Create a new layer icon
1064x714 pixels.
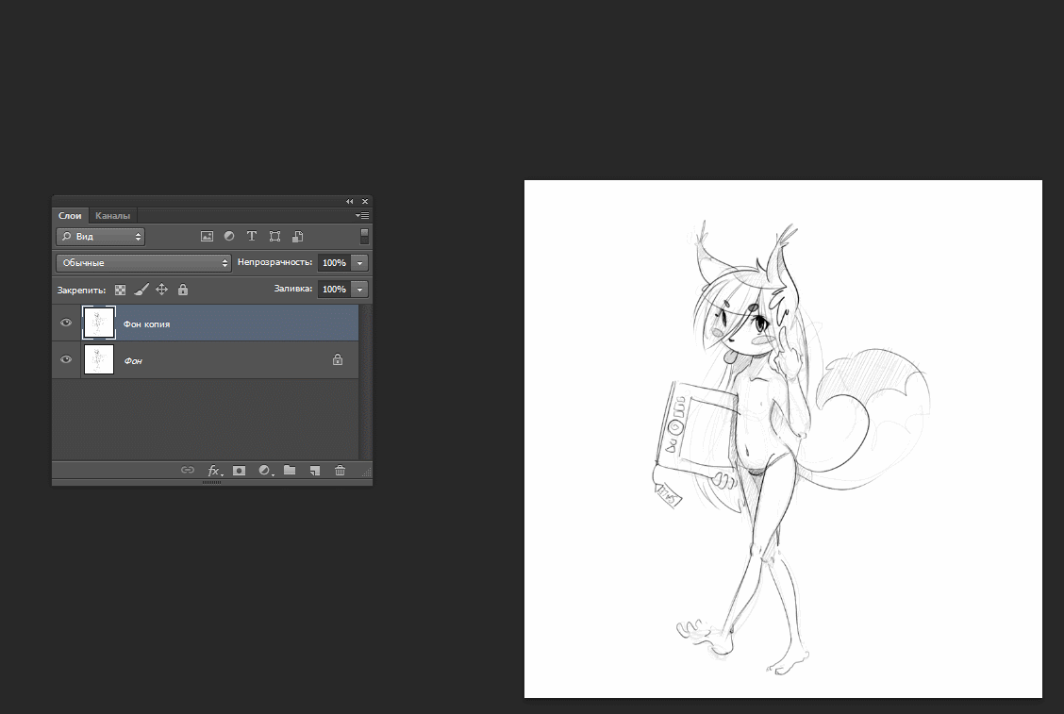pyautogui.click(x=315, y=471)
